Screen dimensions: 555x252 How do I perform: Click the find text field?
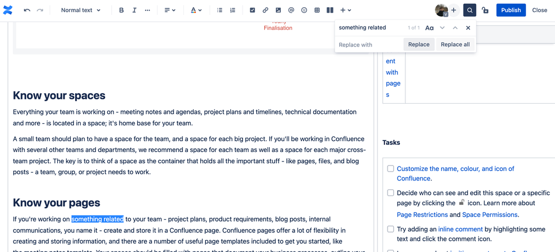pyautogui.click(x=371, y=28)
